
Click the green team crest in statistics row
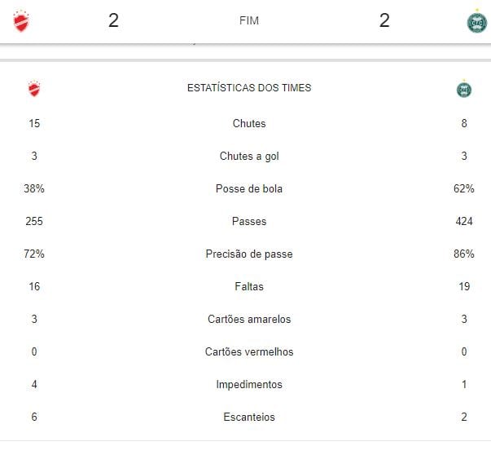464,89
